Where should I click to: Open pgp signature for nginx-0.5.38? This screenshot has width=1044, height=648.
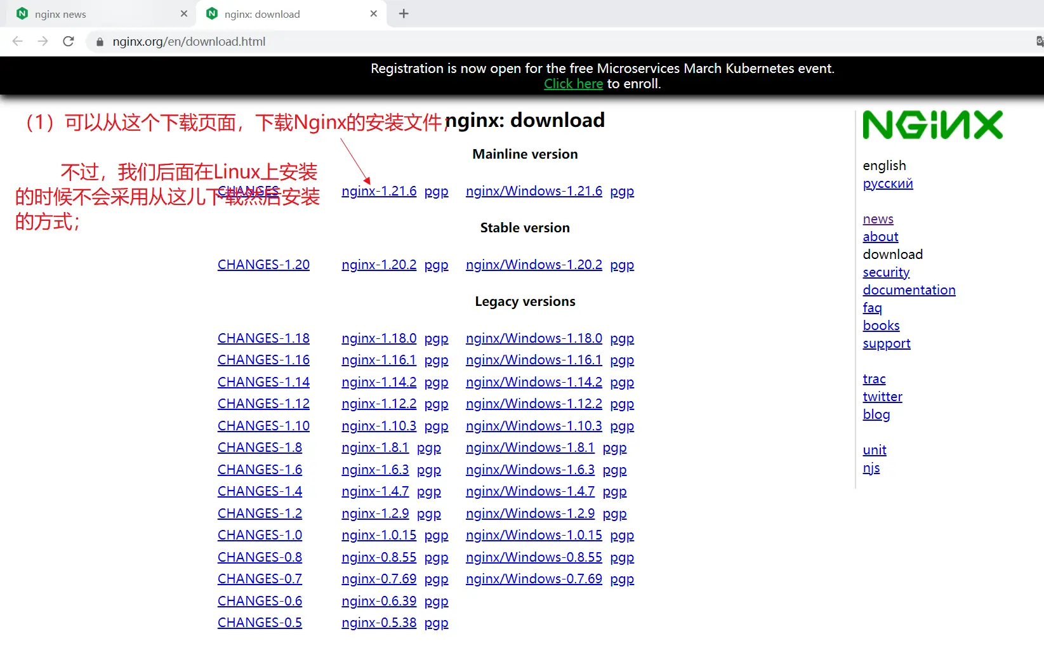[437, 623]
